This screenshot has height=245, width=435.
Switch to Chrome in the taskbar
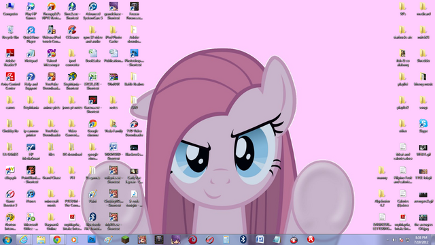coord(57,240)
